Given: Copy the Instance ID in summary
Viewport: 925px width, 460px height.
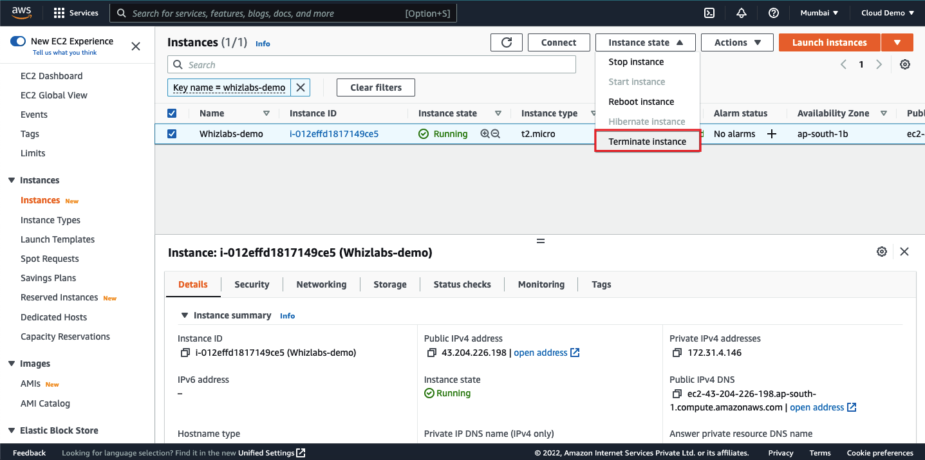Looking at the screenshot, I should [185, 353].
